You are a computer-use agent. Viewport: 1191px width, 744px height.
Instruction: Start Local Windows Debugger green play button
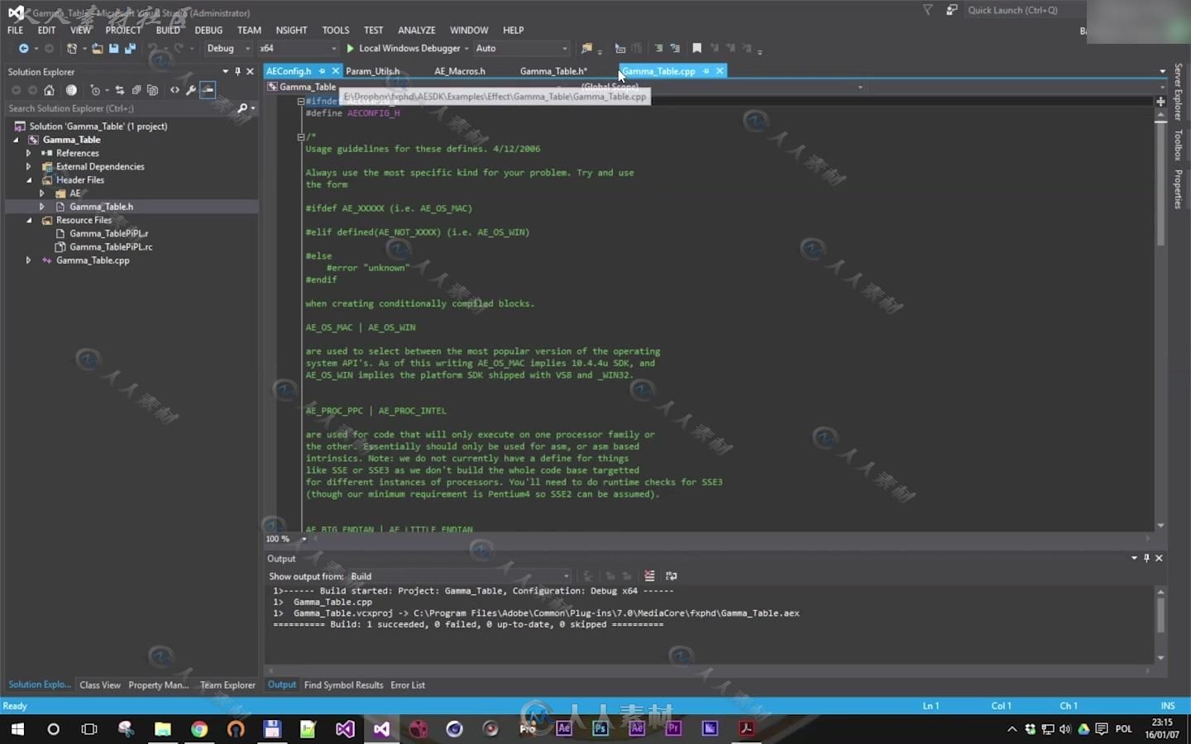(x=351, y=49)
